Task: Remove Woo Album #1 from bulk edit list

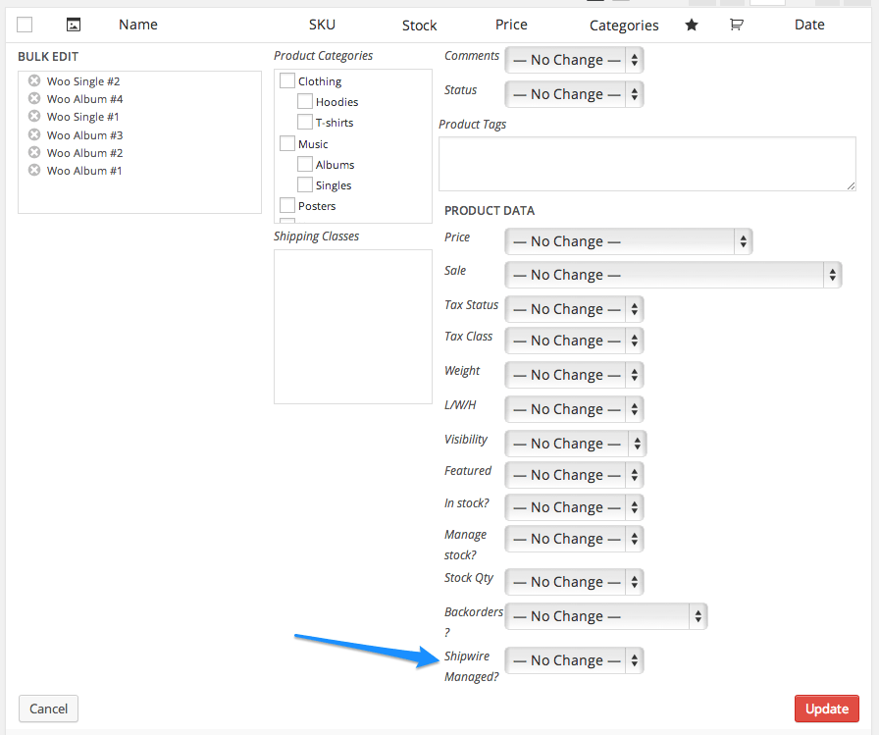Action: tap(33, 171)
